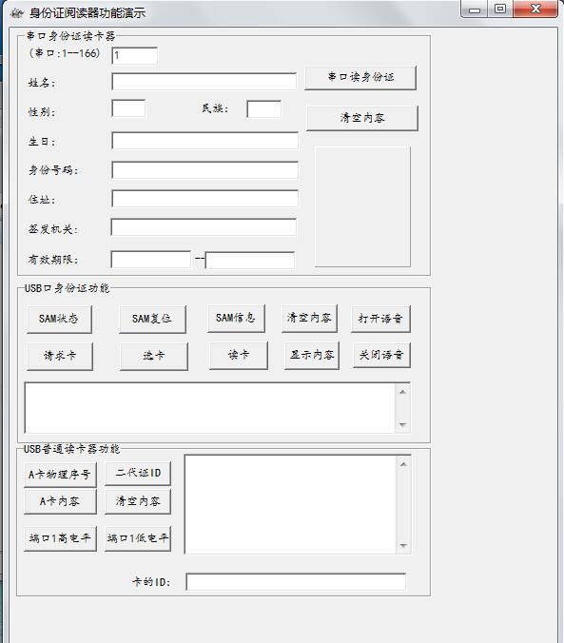Turn off voice with 关闭语音
The width and height of the screenshot is (564, 643).
click(381, 355)
